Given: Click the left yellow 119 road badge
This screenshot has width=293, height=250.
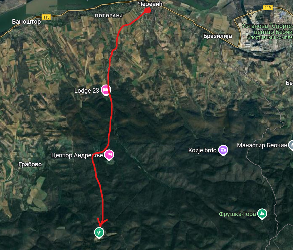Looking at the screenshot, I should point(46,17).
